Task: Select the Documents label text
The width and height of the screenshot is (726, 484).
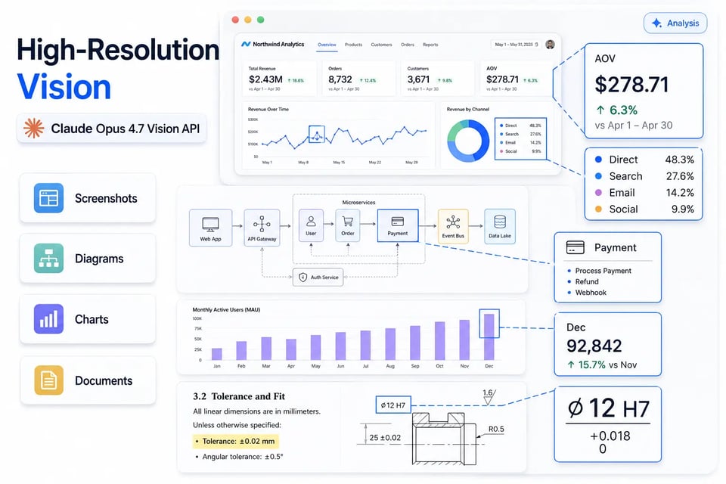Action: click(x=104, y=380)
